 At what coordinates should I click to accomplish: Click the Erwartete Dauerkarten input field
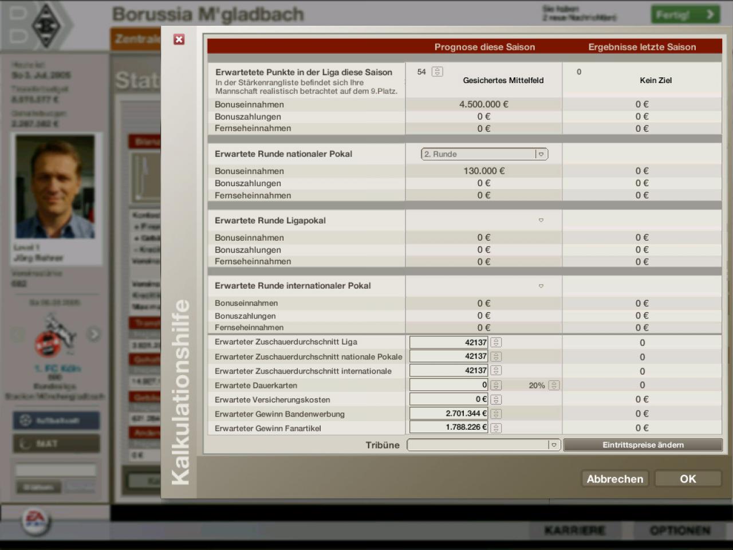pos(449,385)
